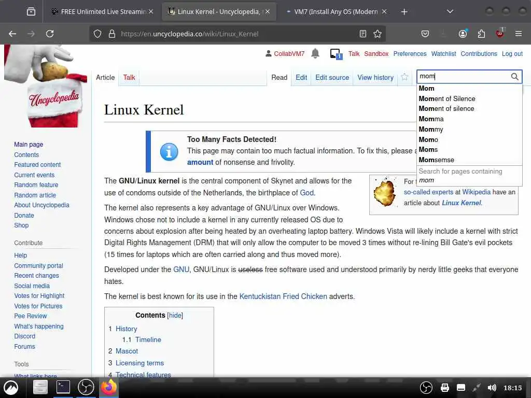Open Watchlist link
Screen dimensions: 531x398
point(443,54)
